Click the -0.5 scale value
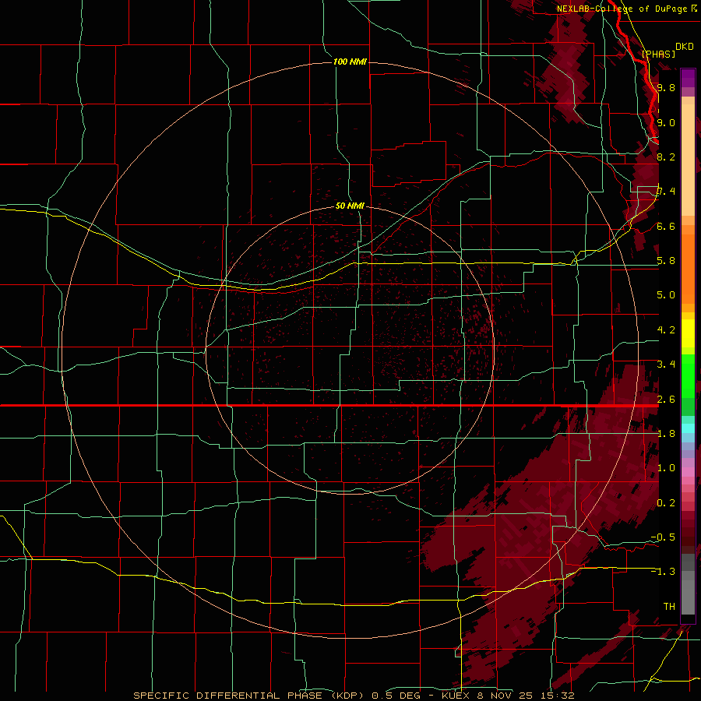This screenshot has height=701, width=701. 663,537
